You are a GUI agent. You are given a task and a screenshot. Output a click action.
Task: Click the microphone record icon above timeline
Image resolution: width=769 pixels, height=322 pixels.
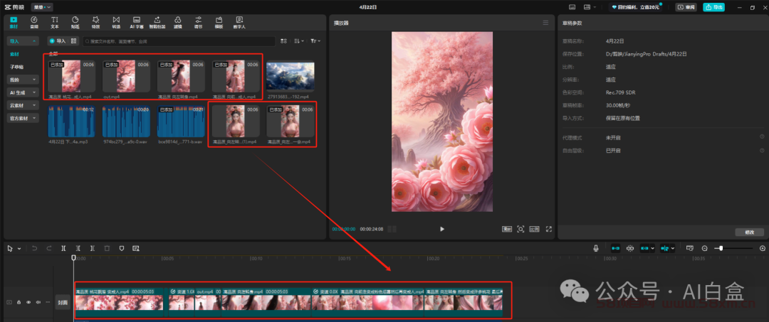click(x=596, y=248)
